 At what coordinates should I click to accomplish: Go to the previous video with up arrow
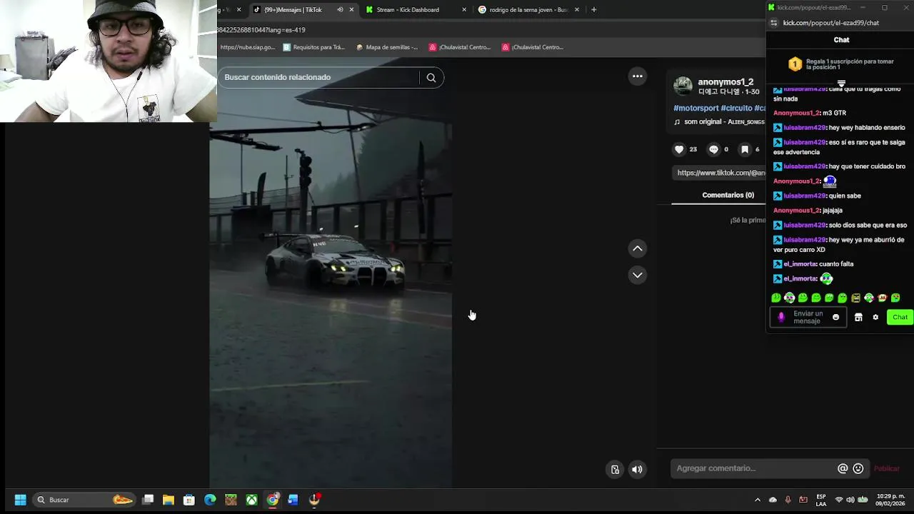(638, 248)
